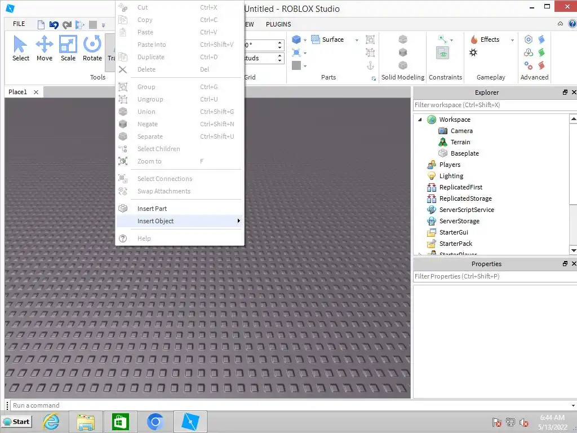The image size is (577, 433).
Task: Select StarterGui in Explorer
Action: click(454, 232)
